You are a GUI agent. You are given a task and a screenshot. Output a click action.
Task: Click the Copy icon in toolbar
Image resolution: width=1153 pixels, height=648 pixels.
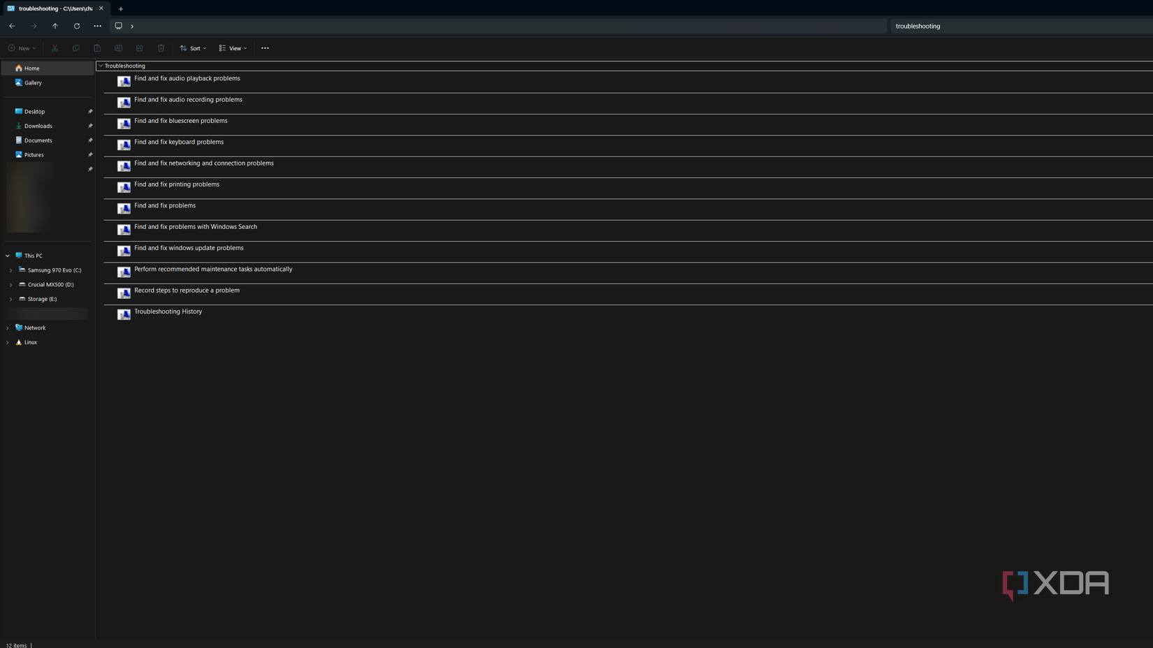[x=76, y=48]
